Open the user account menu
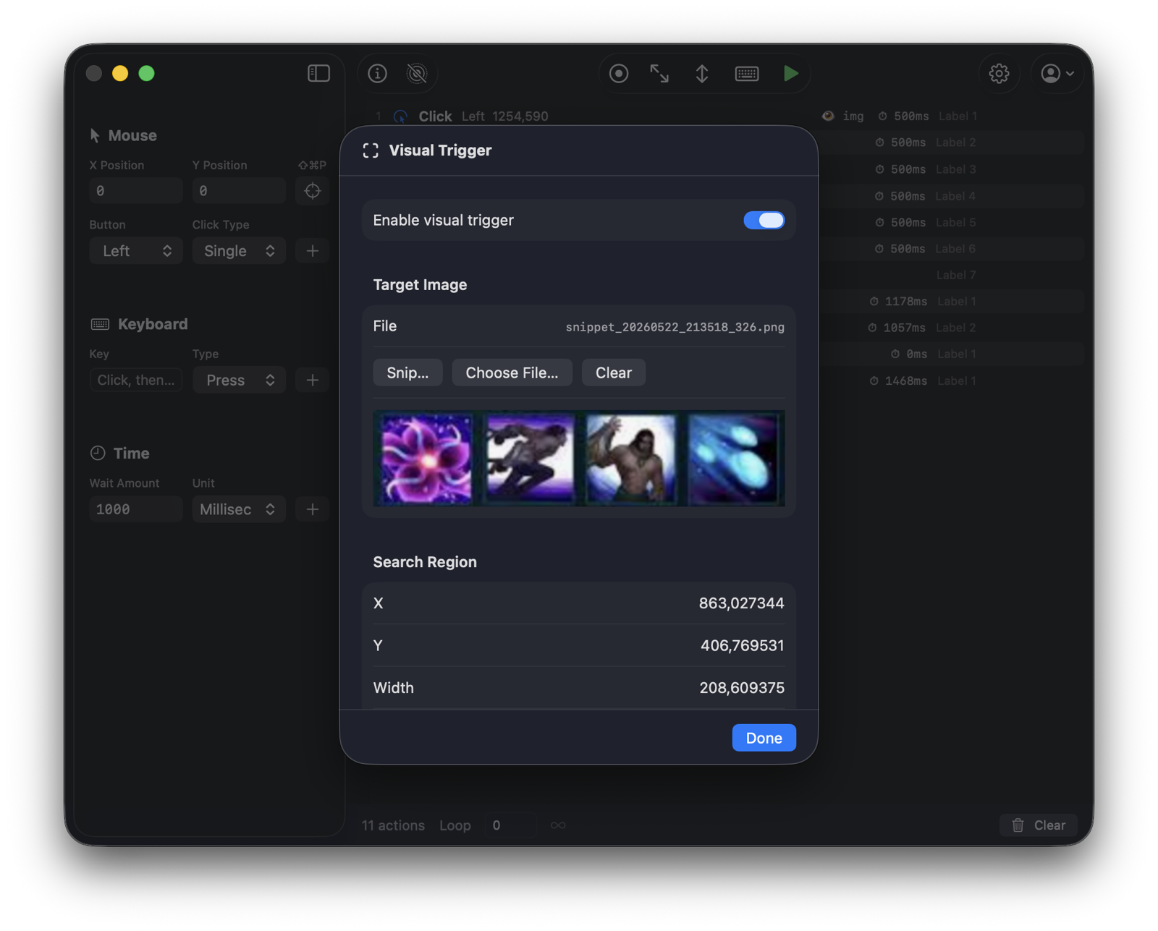Image resolution: width=1158 pixels, height=931 pixels. click(1057, 73)
